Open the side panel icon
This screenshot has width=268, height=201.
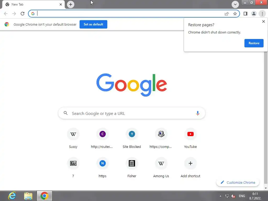tap(245, 14)
